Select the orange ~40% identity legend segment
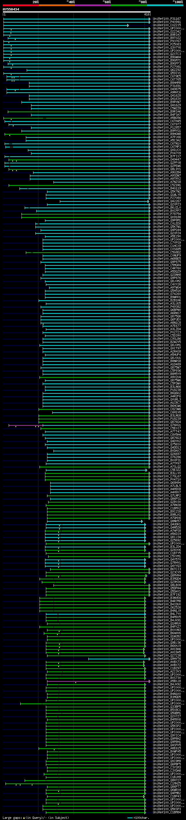Screen dimensions: 186x820 (57, 5)
